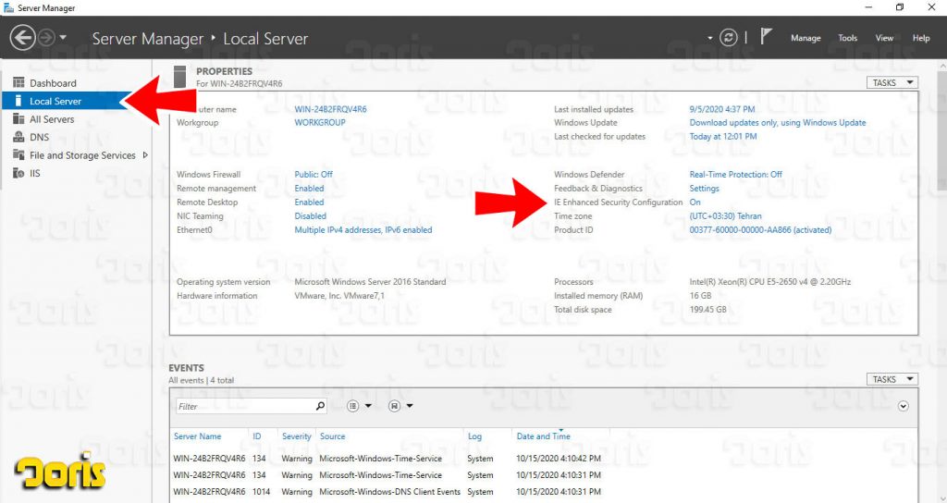Open the Tools menu

click(x=847, y=37)
